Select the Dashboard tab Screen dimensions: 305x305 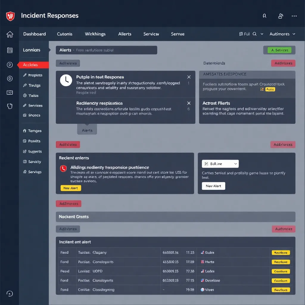34,34
